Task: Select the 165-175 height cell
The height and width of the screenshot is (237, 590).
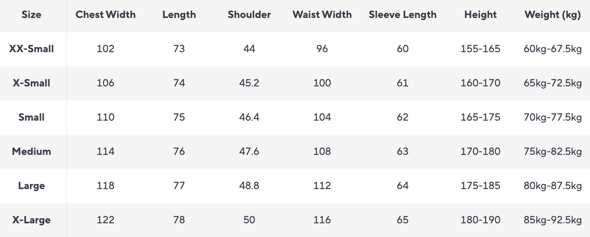Action: [480, 117]
